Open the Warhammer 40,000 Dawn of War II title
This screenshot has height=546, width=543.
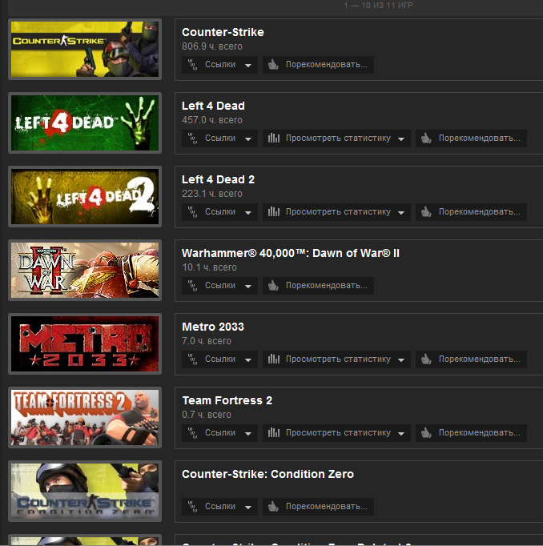point(291,253)
